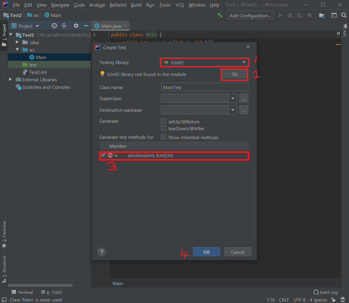Open the TODO tool window
The image size is (349, 303).
(x=51, y=292)
